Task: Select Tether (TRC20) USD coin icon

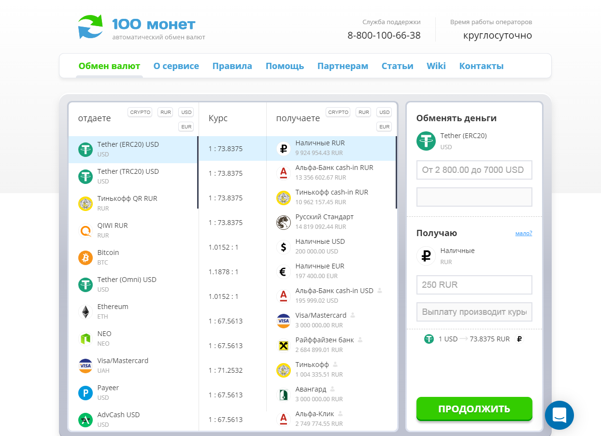Action: click(86, 177)
